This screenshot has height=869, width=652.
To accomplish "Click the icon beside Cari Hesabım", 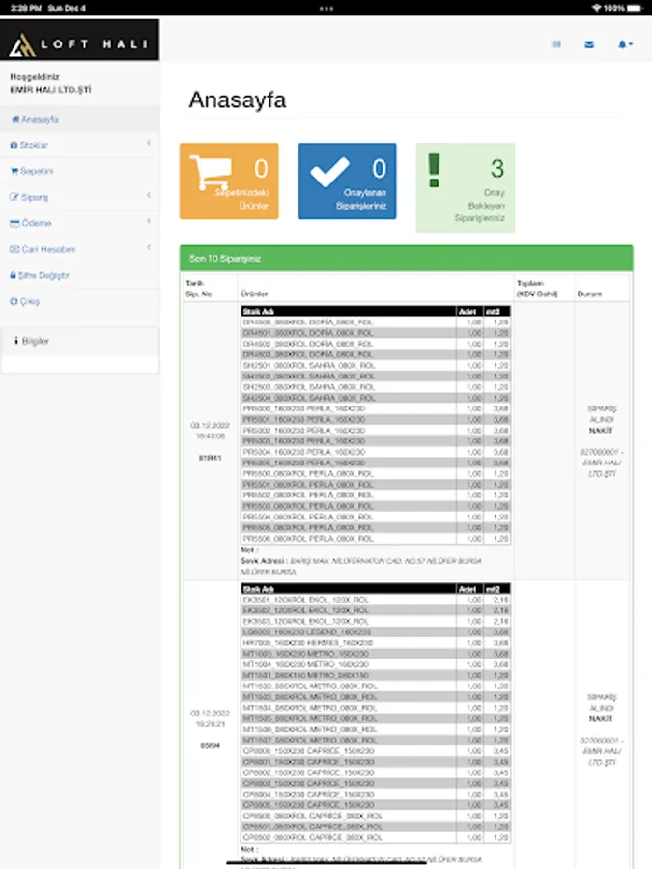I will click(14, 249).
